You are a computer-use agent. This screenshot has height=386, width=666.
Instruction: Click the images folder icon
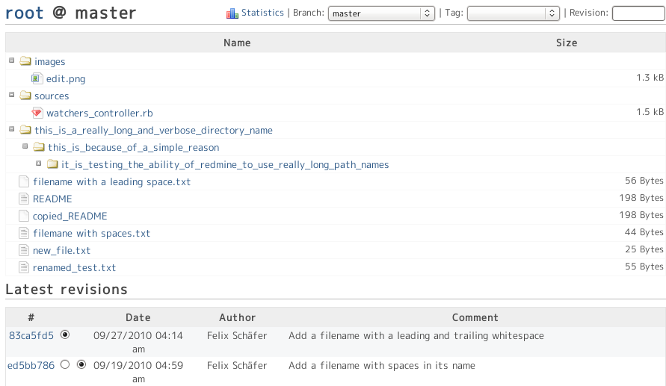click(x=25, y=60)
